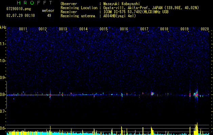Viewport: 213px width, 135px height.
Task: Click the HROFFT title text
Action: [x=35, y=3]
